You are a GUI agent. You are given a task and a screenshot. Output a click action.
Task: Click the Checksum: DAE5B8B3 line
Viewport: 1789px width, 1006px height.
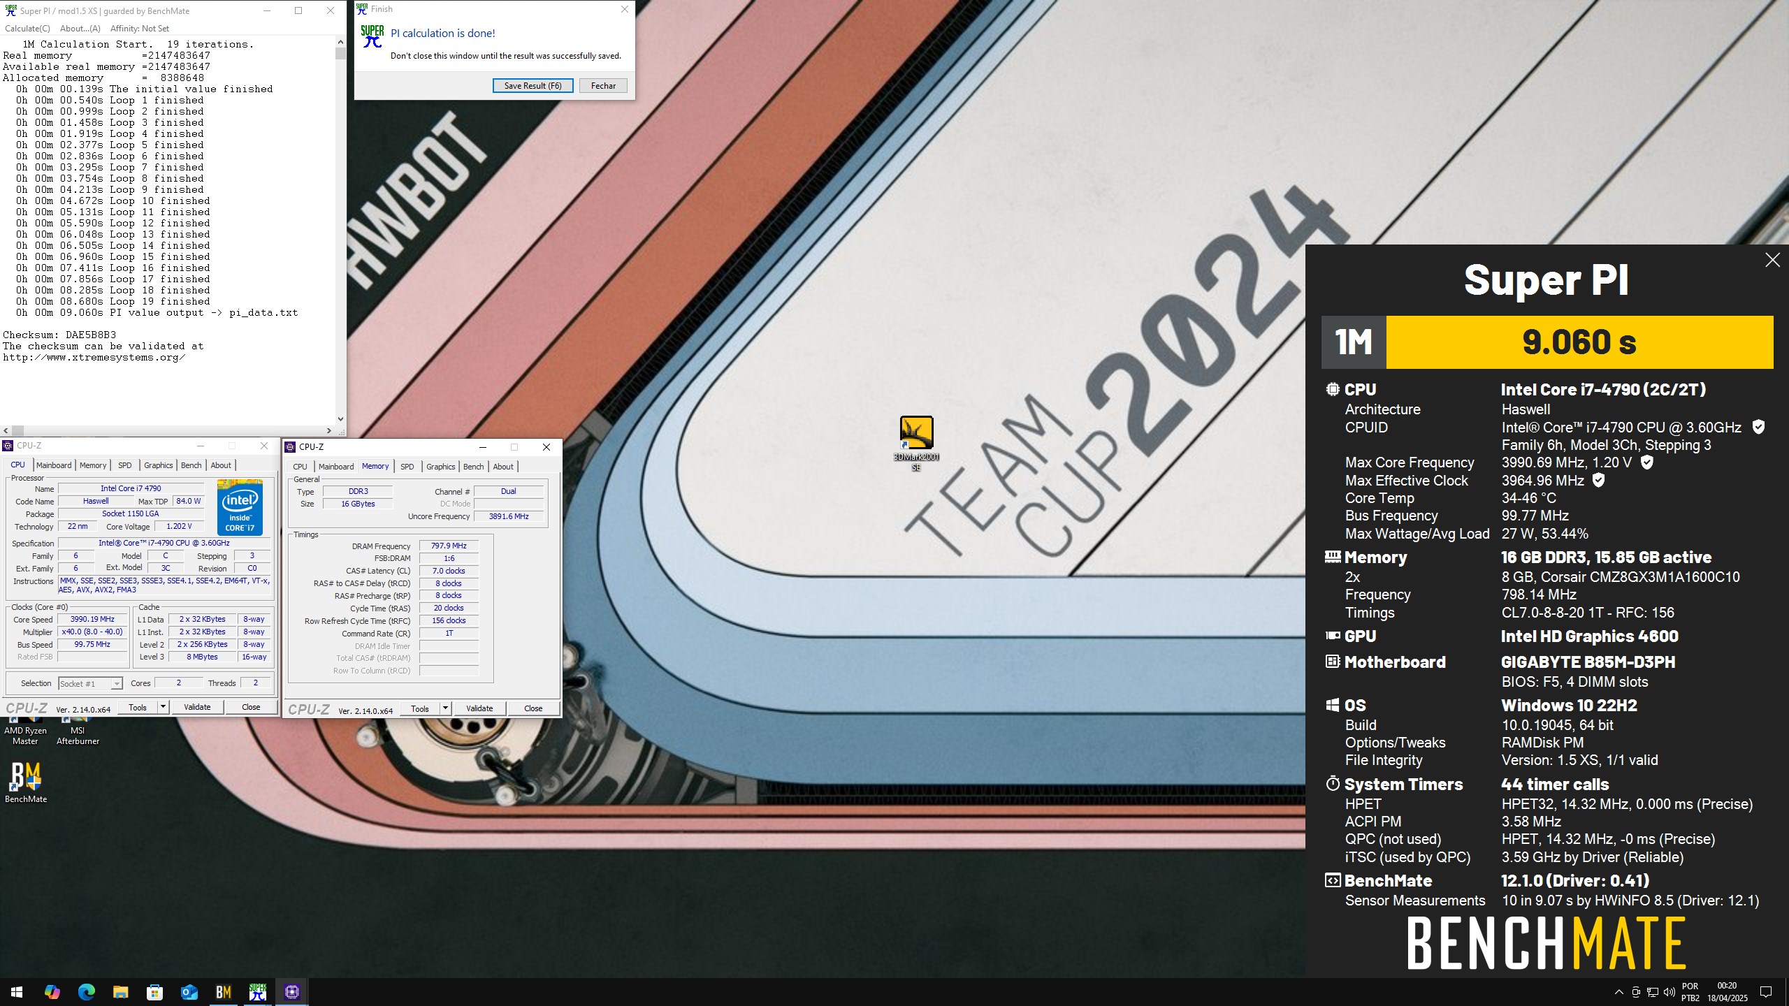59,335
